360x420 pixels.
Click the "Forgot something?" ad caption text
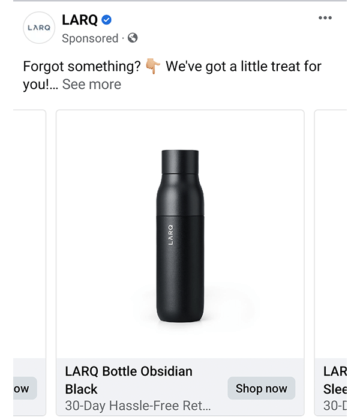(81, 67)
